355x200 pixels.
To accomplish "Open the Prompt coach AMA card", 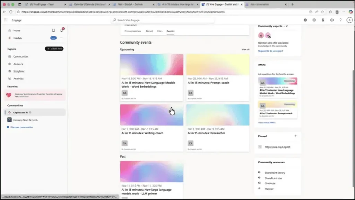I will pyautogui.click(x=278, y=109).
